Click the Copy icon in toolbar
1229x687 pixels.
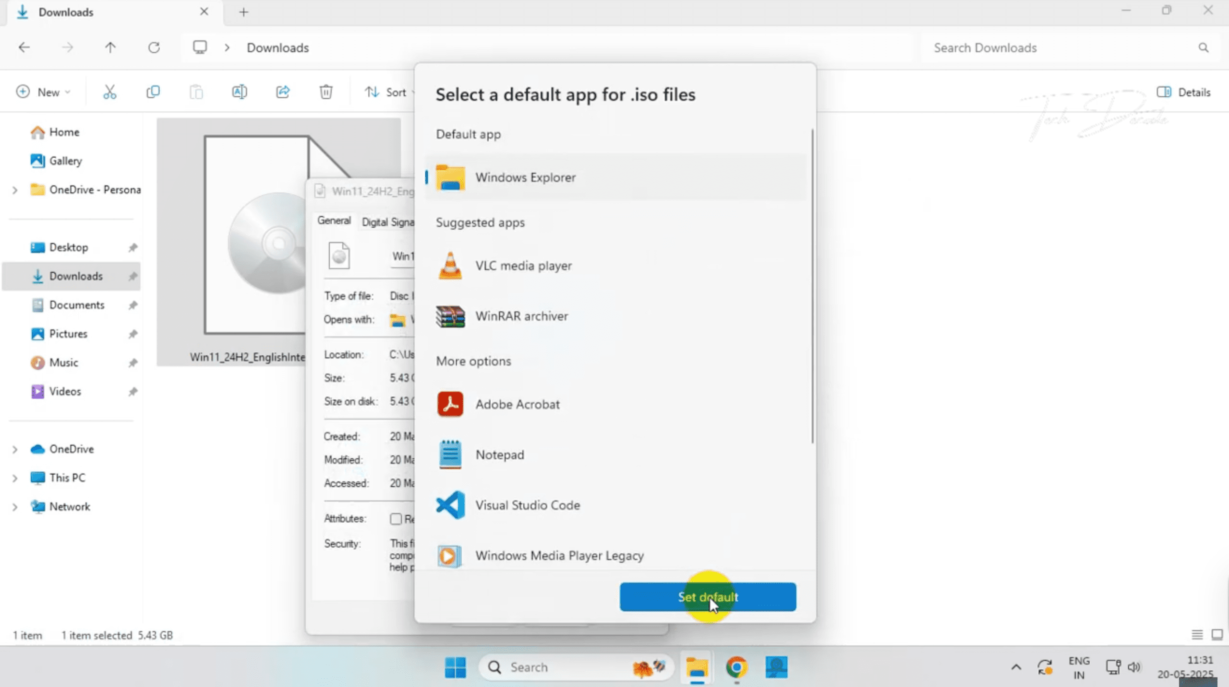(153, 92)
